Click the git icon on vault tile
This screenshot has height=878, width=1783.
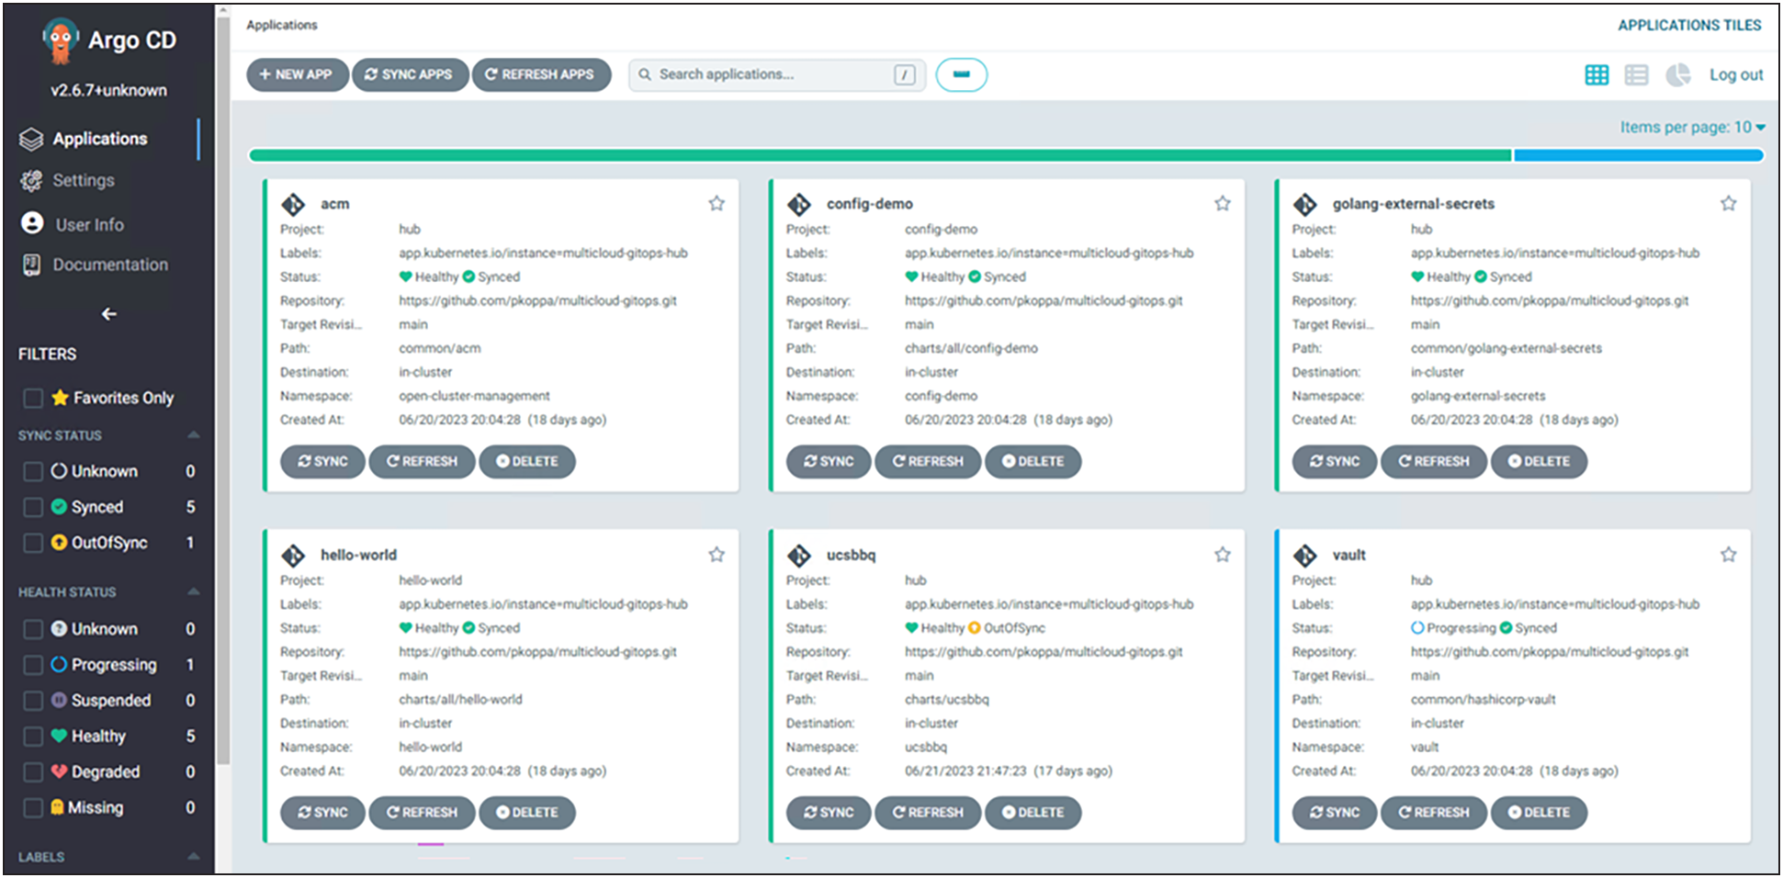[1305, 556]
